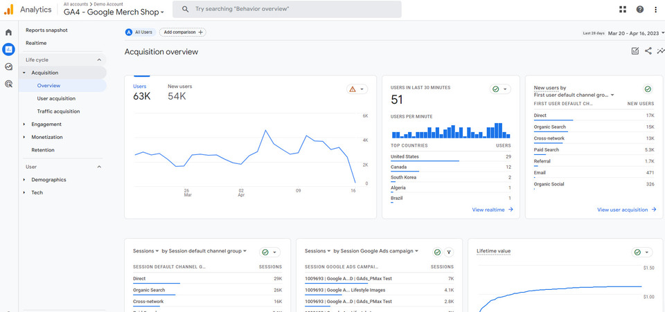Viewport: 665px width, 312px height.
Task: Open warning status dropdown on Users card
Action: click(357, 89)
